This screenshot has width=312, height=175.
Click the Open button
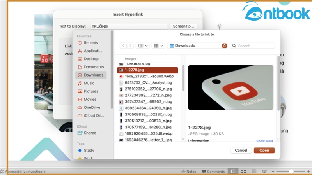264,150
